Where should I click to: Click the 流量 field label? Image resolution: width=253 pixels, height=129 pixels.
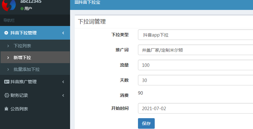pyautogui.click(x=124, y=65)
